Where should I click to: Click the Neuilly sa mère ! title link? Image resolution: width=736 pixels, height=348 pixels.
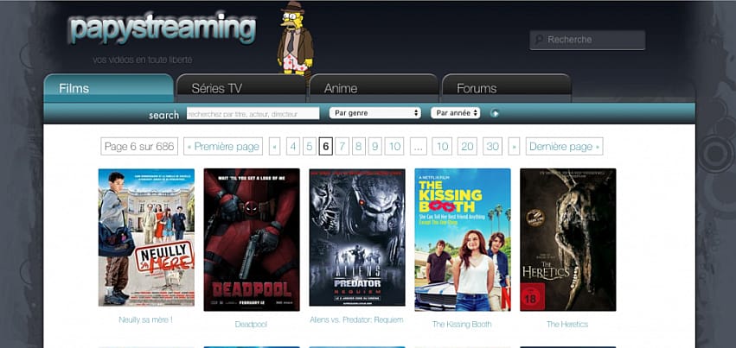145,320
